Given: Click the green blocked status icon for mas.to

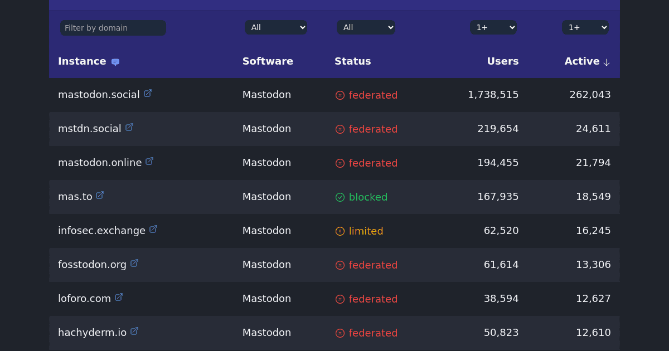Looking at the screenshot, I should 340,197.
